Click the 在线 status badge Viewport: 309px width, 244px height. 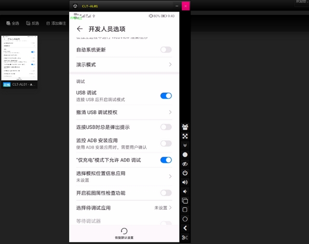coord(7,85)
